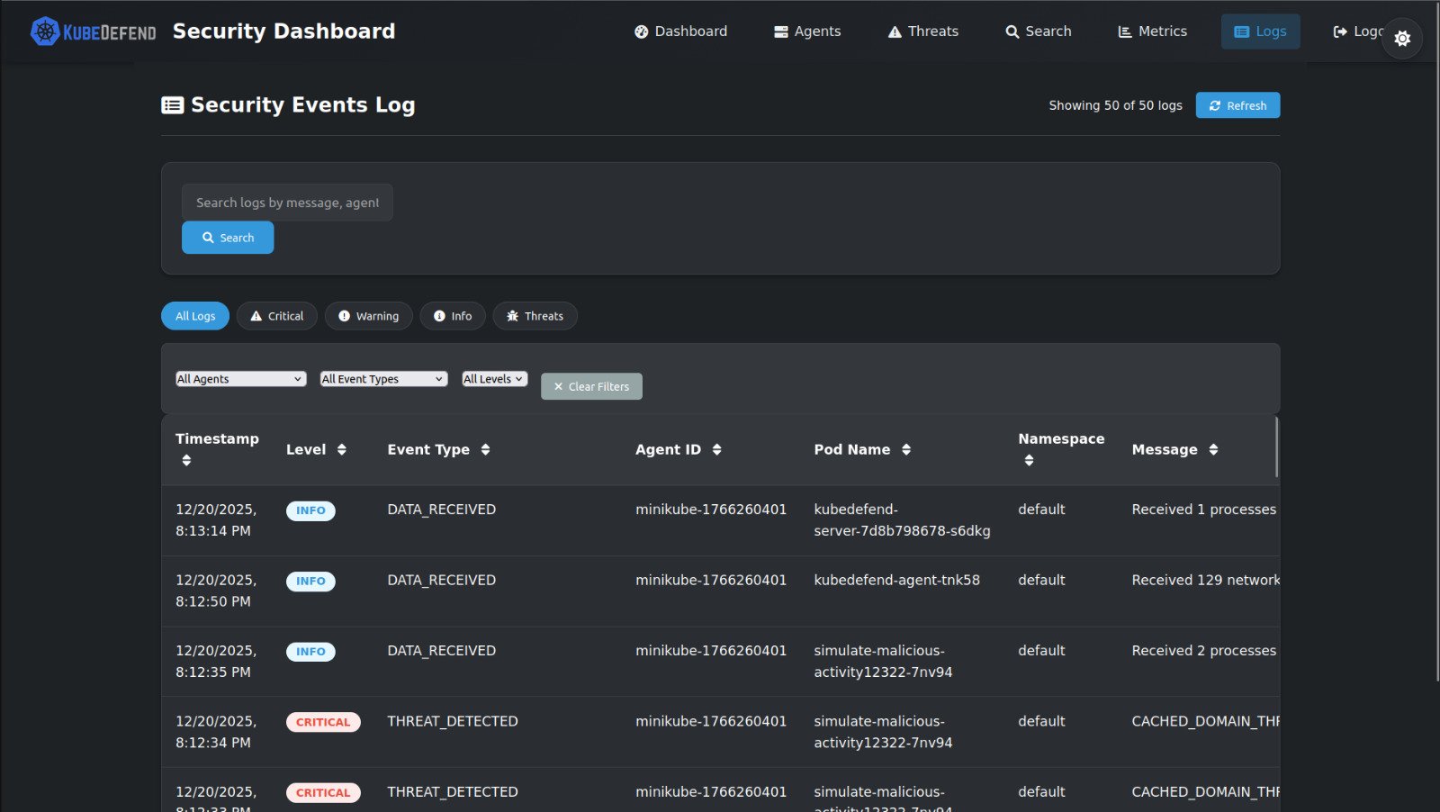Image resolution: width=1440 pixels, height=812 pixels.
Task: Focus the search logs input field
Action: coord(287,203)
